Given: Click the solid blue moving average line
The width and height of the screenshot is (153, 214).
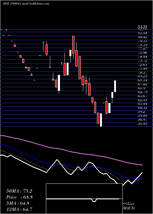Looking at the screenshot, I should click(x=71, y=167).
